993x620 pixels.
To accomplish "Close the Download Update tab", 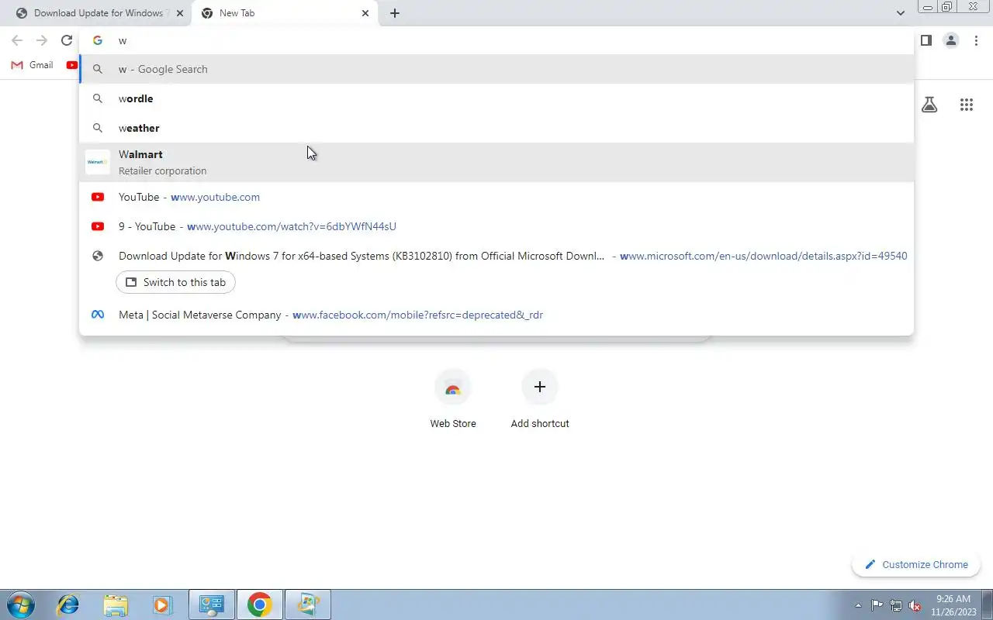I will point(180,13).
